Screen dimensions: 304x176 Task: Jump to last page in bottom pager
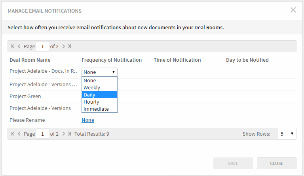[x=69, y=134]
